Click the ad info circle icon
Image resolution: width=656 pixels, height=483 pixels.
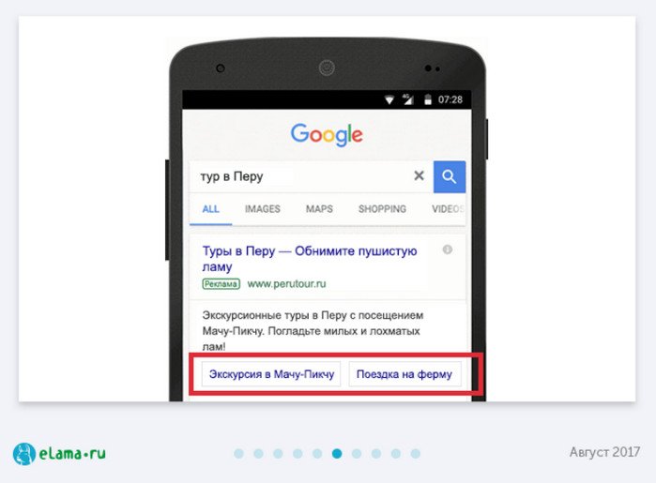pos(448,249)
